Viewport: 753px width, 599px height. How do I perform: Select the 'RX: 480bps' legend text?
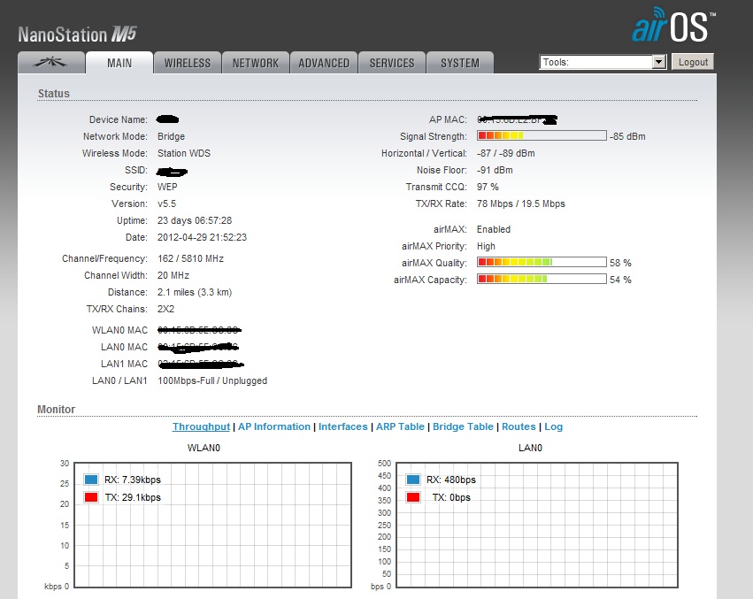(x=451, y=480)
